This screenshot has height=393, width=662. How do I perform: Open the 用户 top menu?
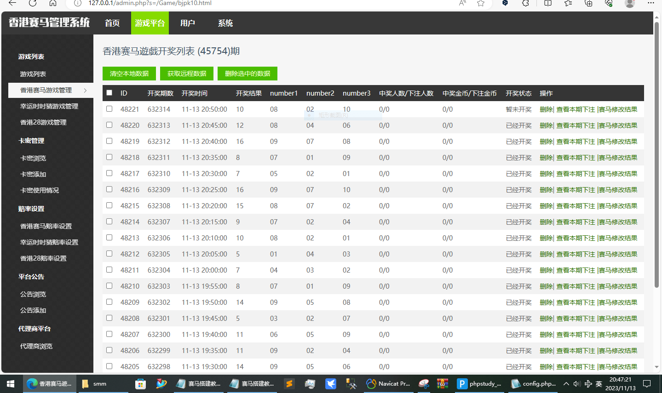pos(188,23)
